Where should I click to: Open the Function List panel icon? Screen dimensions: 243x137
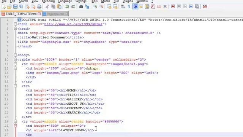pos(153,6)
